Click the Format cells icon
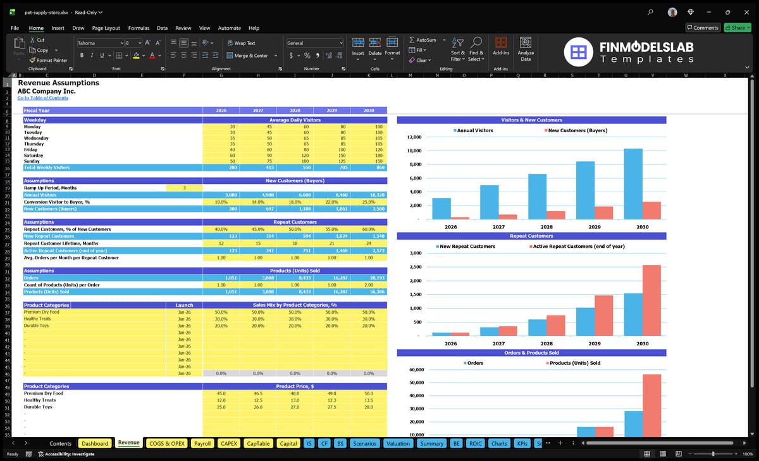This screenshot has width=759, height=461. [392, 42]
